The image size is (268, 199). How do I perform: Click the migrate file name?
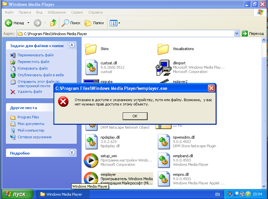[x=106, y=82]
